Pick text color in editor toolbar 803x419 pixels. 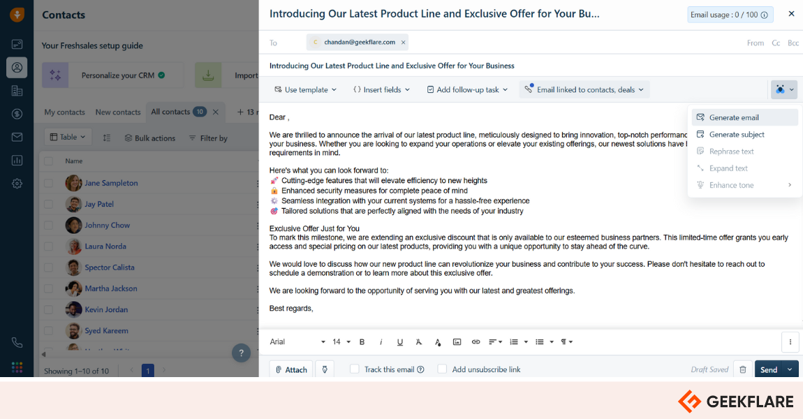pos(438,341)
